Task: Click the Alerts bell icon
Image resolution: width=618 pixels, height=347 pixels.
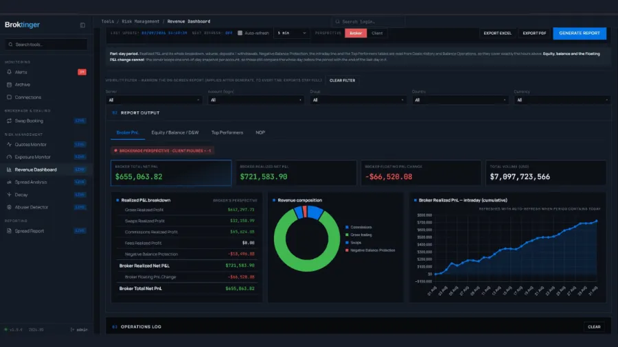Action: pos(9,72)
